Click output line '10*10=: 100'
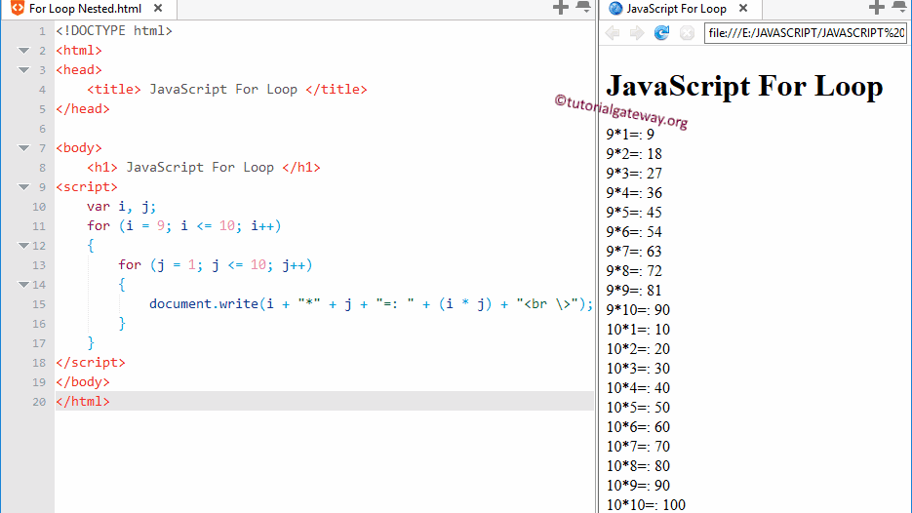The image size is (912, 513). pyautogui.click(x=646, y=505)
